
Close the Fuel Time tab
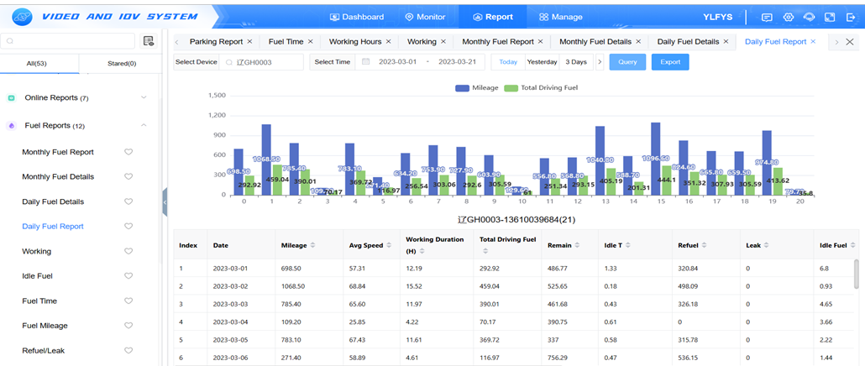pos(310,41)
